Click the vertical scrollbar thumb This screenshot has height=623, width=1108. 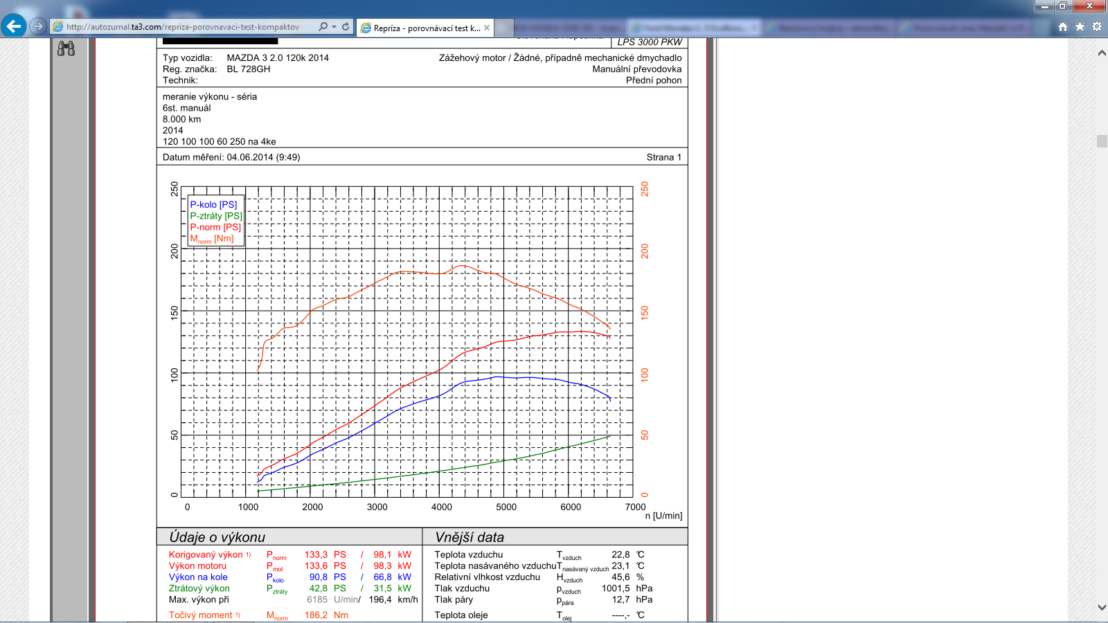point(1101,141)
